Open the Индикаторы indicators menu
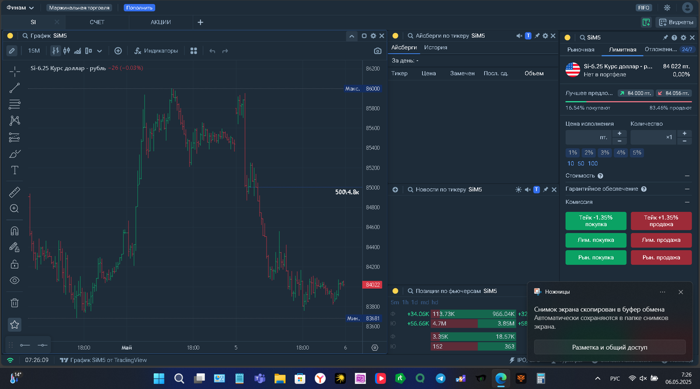The height and width of the screenshot is (389, 700). [156, 51]
